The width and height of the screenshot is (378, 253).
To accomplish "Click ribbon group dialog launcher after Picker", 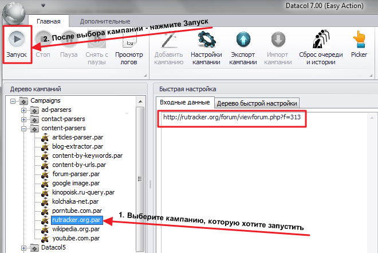I will pos(371,76).
